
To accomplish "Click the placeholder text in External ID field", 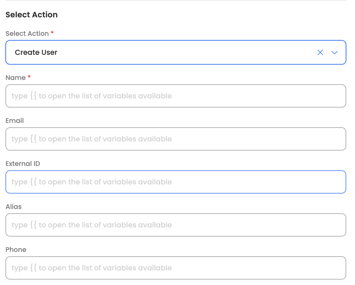I will pyautogui.click(x=92, y=182).
